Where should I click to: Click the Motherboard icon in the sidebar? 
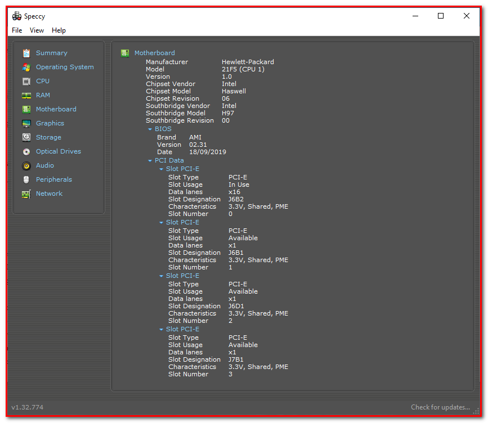[x=26, y=110]
